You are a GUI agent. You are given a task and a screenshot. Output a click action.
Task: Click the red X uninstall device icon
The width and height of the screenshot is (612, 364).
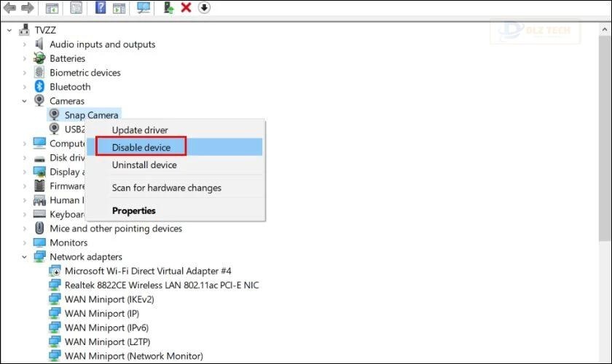pos(186,8)
